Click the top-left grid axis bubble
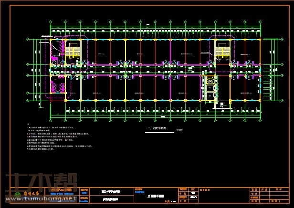294x208 pixels. 51,23
